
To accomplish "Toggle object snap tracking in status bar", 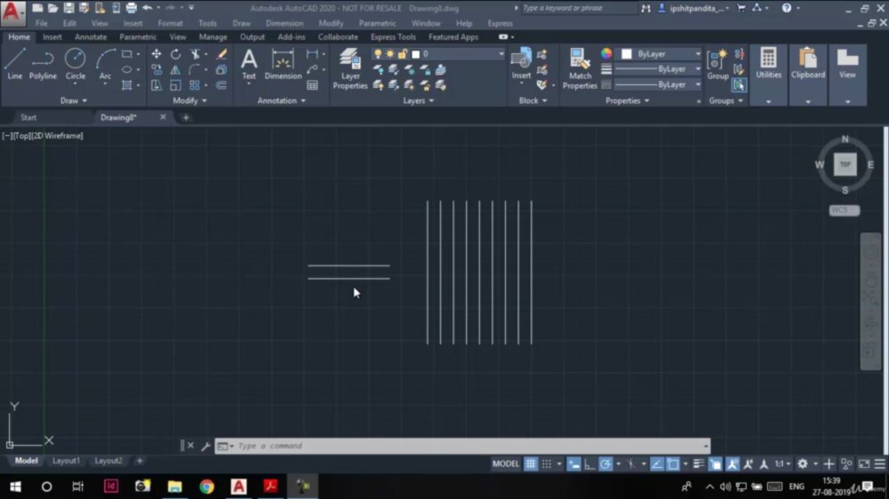I will point(657,463).
